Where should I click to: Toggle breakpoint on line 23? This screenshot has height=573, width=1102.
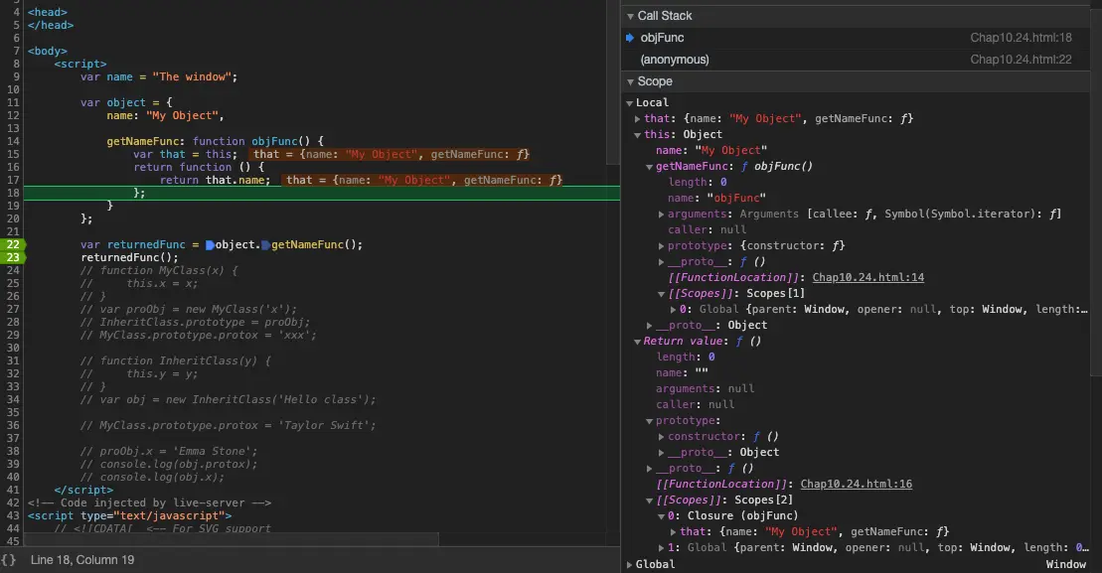click(x=13, y=258)
